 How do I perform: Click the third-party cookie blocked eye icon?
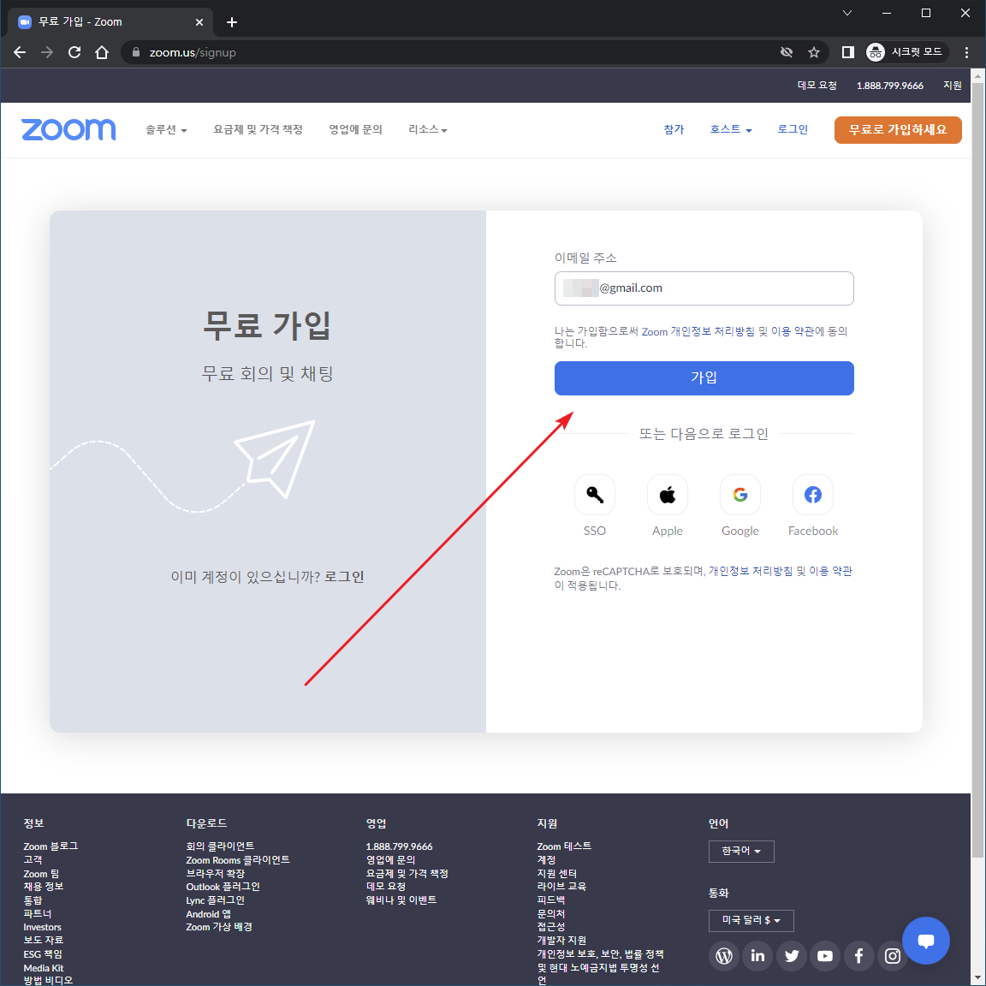coord(786,52)
